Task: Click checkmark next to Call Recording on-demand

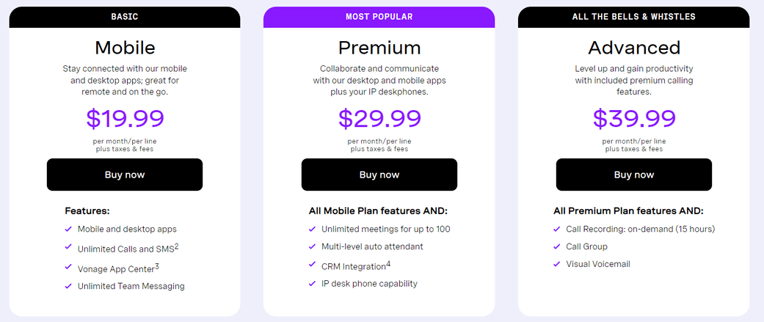Action: (x=556, y=228)
